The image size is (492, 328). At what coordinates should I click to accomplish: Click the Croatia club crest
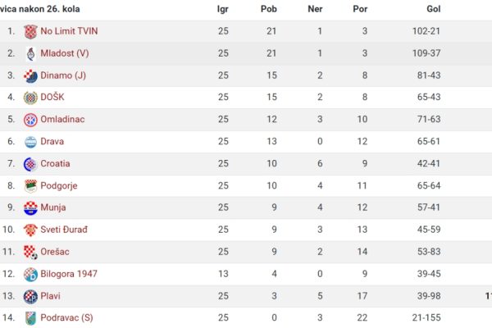[30, 164]
